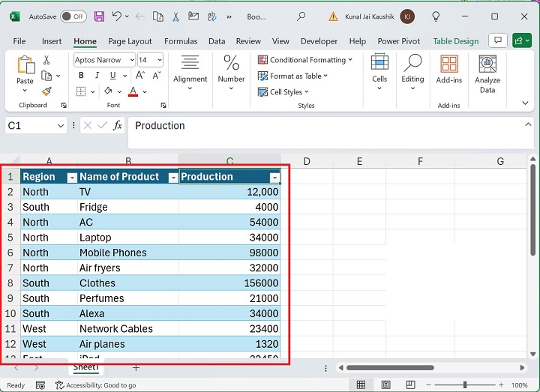Switch to the Table Design tab
The image size is (540, 392).
tap(456, 41)
